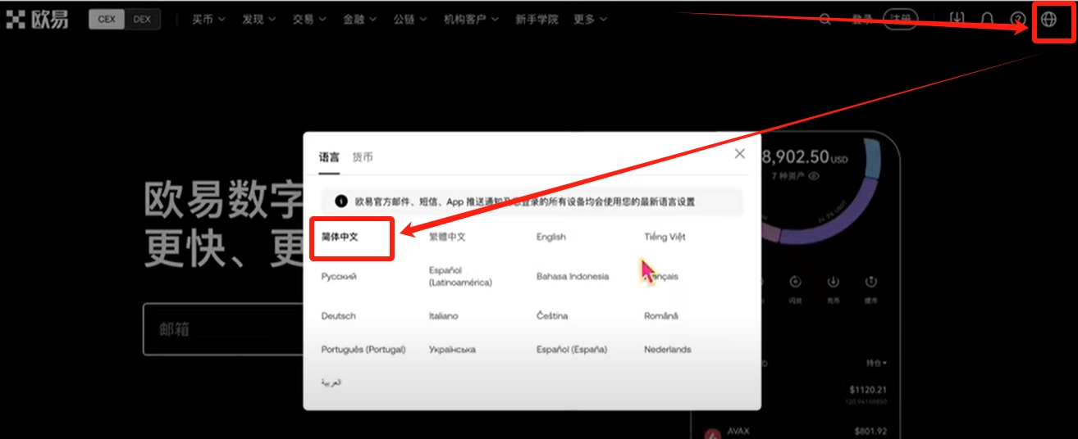Click the download app icon

957,19
